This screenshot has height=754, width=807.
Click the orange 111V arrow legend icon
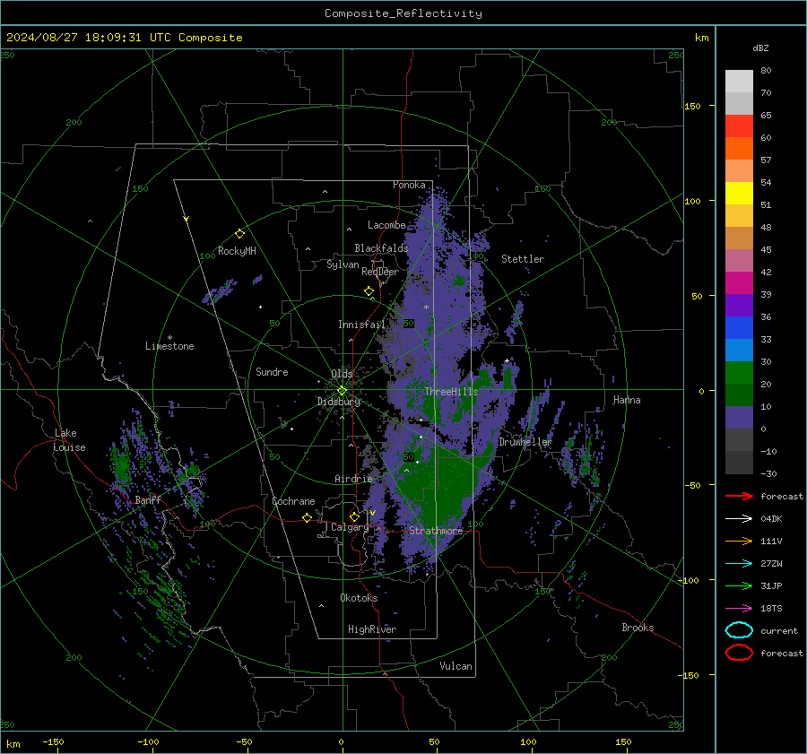click(x=739, y=541)
